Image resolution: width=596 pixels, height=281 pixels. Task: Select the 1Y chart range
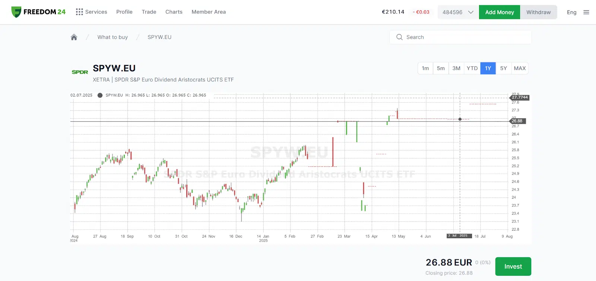[488, 68]
